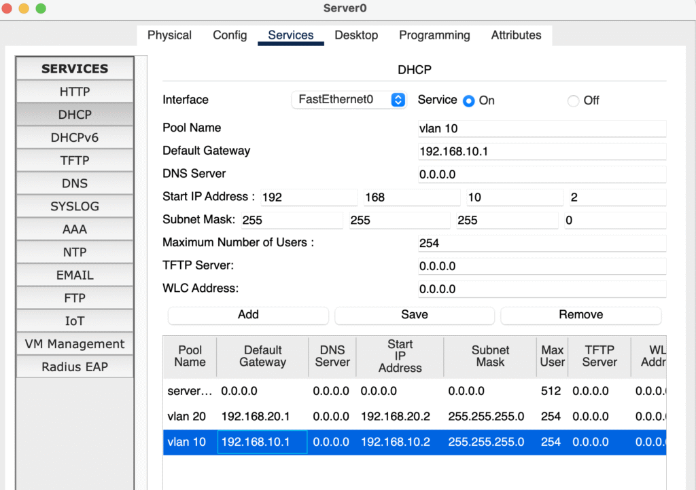
Task: Click the Add pool button
Action: tap(248, 315)
